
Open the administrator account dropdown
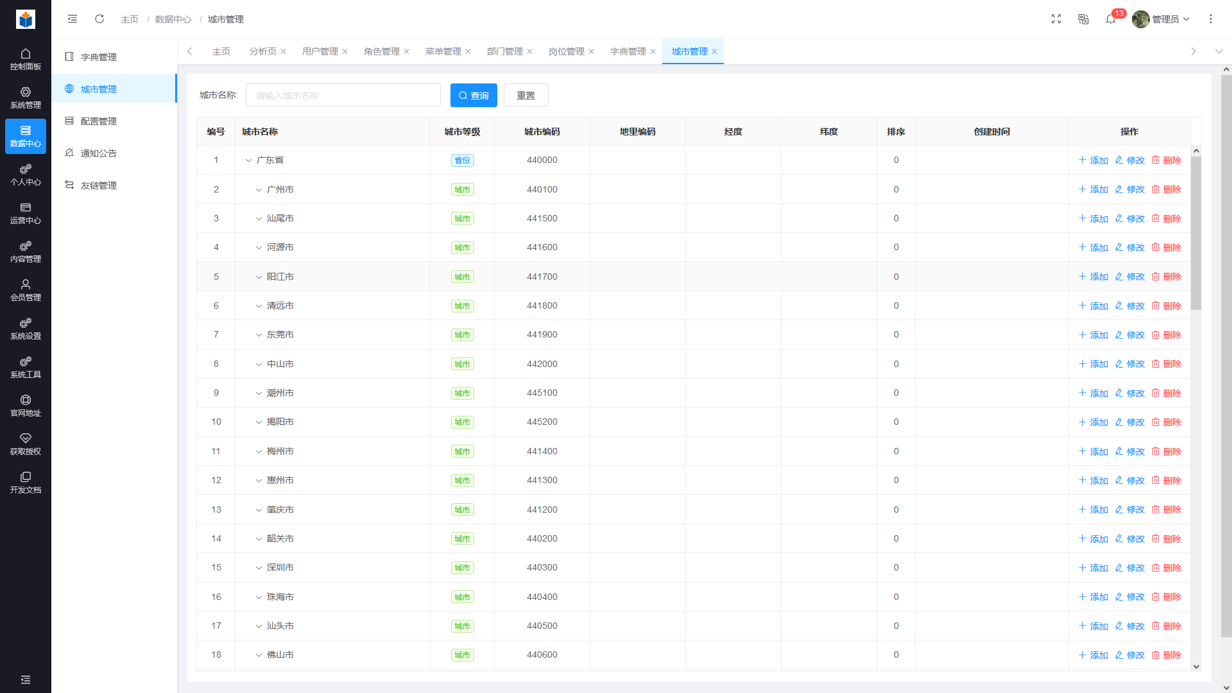click(1161, 19)
